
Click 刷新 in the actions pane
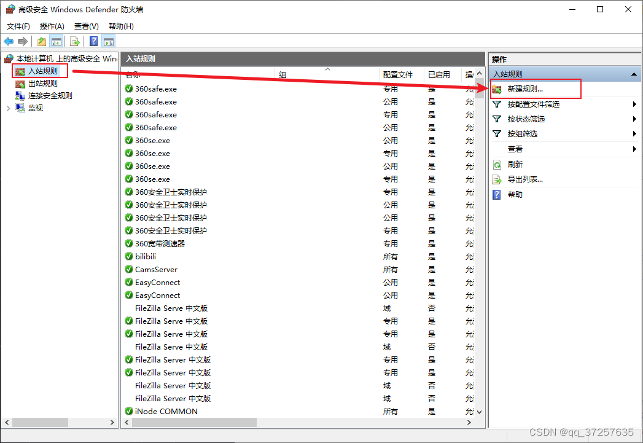[x=515, y=165]
